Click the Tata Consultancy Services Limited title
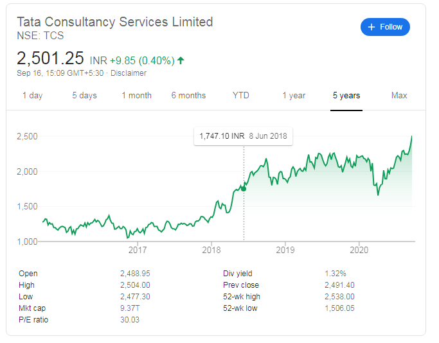 (x=114, y=22)
